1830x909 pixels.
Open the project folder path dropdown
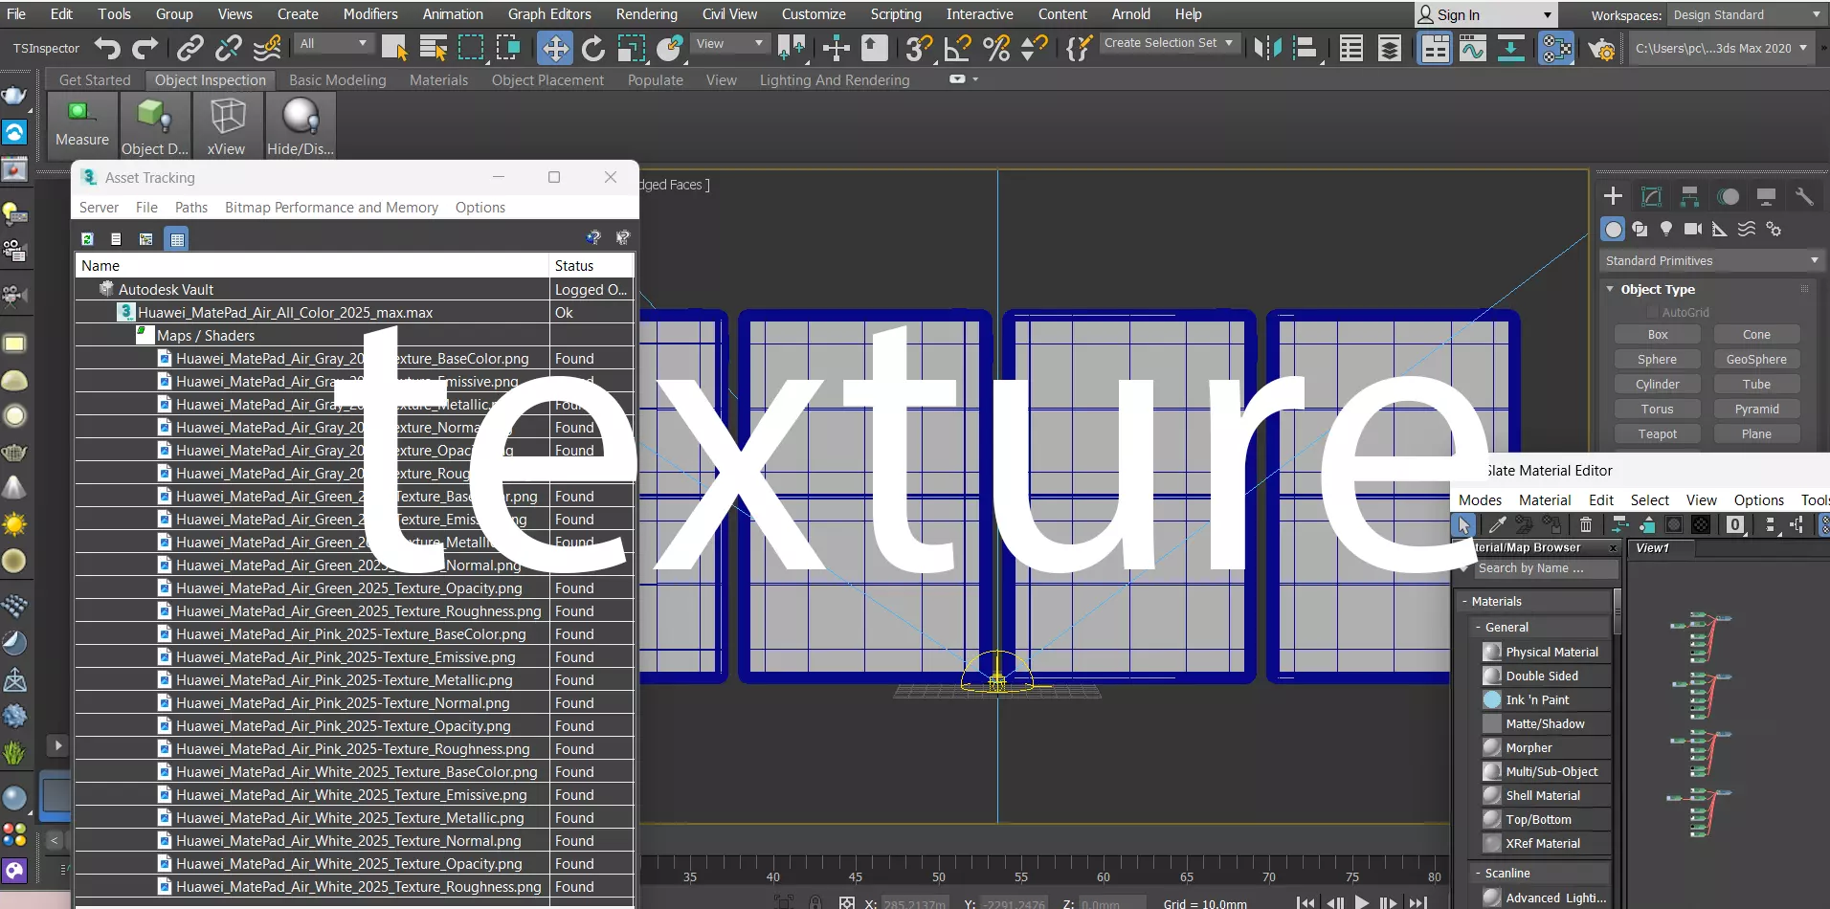click(1721, 48)
